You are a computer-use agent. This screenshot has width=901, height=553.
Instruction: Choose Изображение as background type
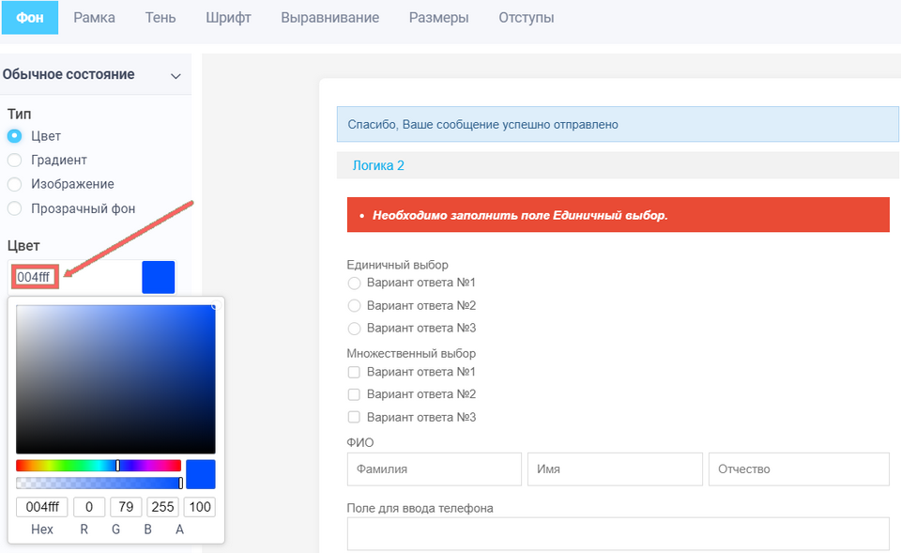point(15,184)
